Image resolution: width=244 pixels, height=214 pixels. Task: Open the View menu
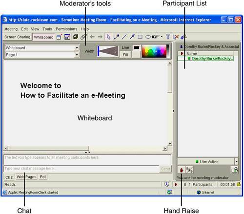(x=35, y=29)
